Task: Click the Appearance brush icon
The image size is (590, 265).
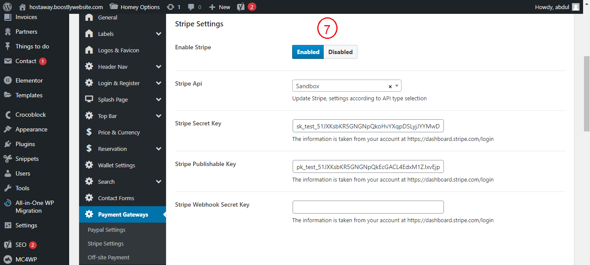Action: pyautogui.click(x=7, y=129)
